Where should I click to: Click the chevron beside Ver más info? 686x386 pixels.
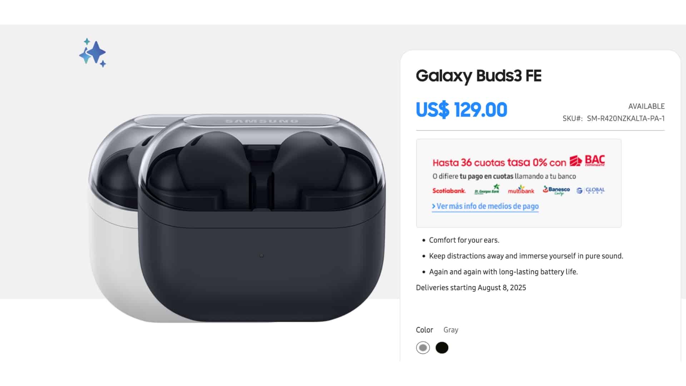click(x=434, y=206)
